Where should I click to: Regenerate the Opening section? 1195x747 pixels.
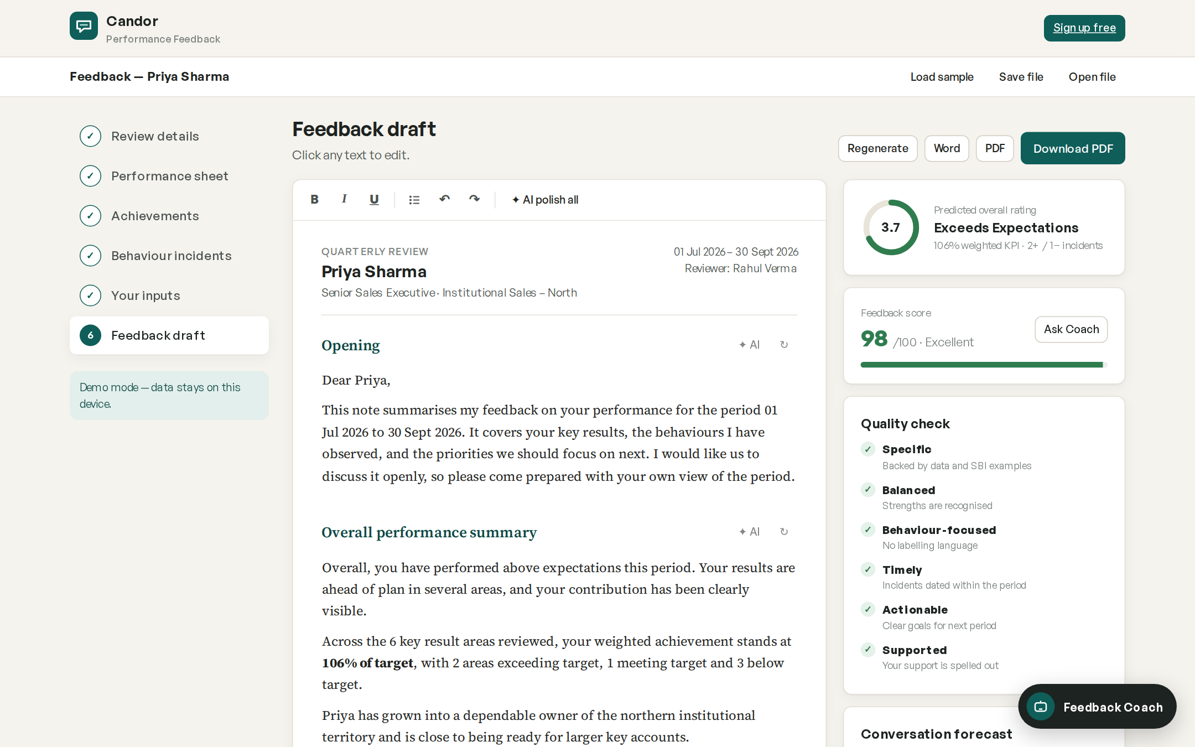(x=784, y=345)
